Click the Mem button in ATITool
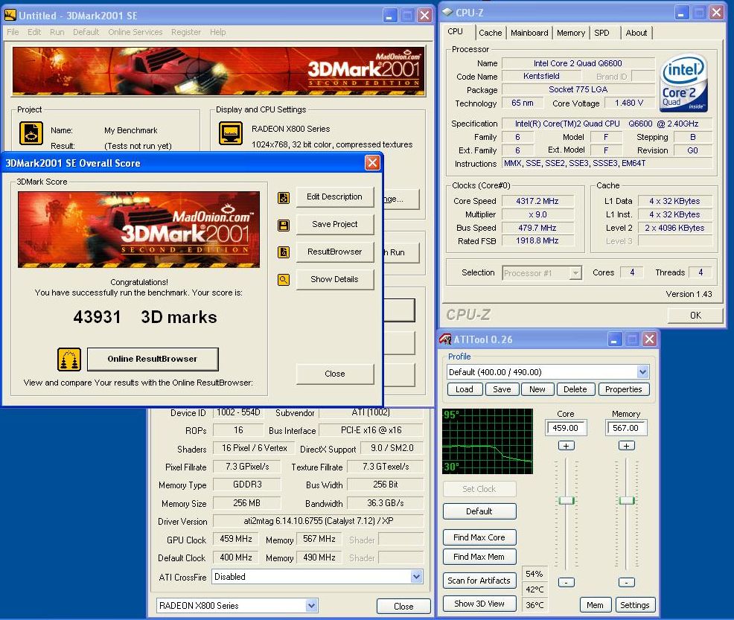Screen dimensions: 734x620 point(596,605)
